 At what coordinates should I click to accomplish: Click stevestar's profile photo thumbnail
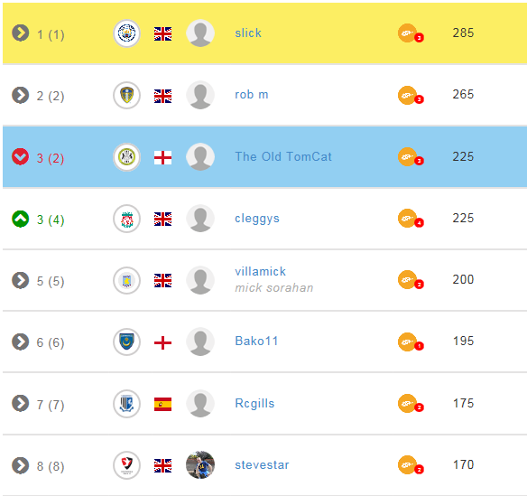[200, 465]
